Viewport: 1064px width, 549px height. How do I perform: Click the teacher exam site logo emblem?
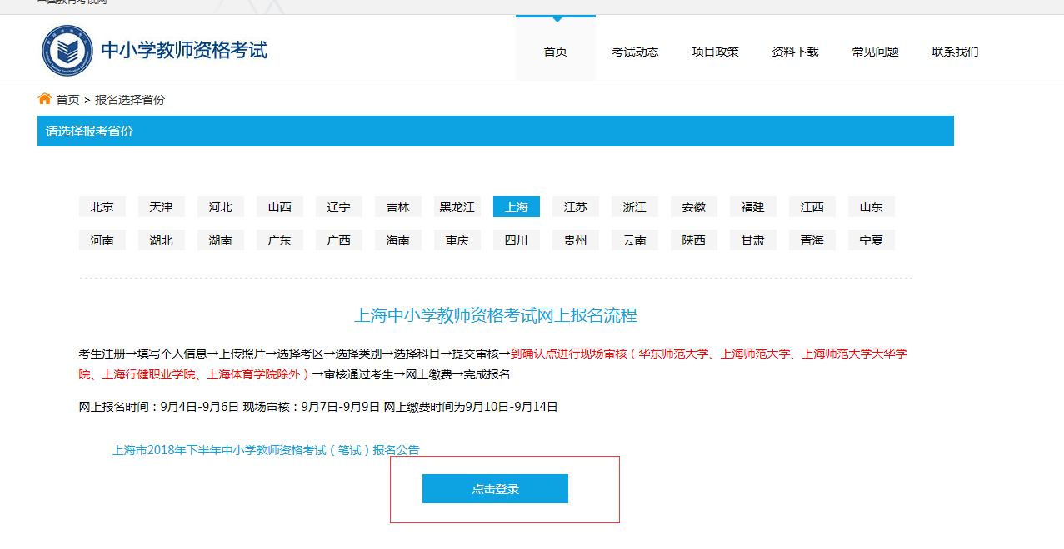(x=67, y=51)
